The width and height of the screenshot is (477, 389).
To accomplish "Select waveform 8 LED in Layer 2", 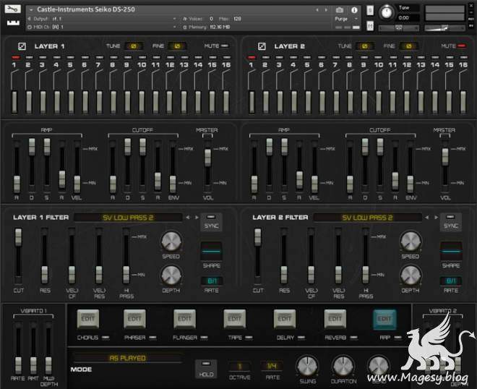I will (x=349, y=57).
